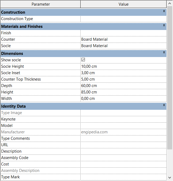Click the scrollbar down arrow
Image resolution: width=173 pixels, height=181 pixels.
click(170, 178)
